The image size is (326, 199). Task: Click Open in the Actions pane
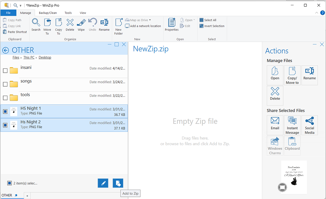[x=275, y=75]
